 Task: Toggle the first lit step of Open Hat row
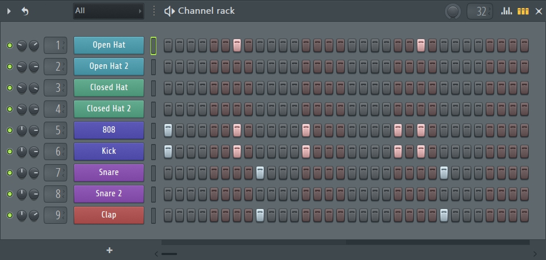[237, 45]
